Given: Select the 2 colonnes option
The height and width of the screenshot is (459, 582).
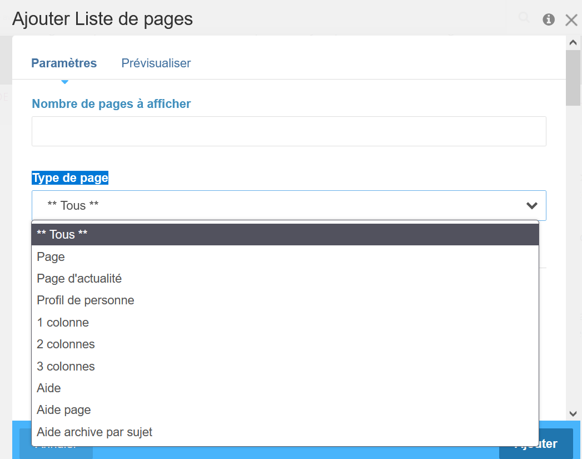Looking at the screenshot, I should pos(285,344).
